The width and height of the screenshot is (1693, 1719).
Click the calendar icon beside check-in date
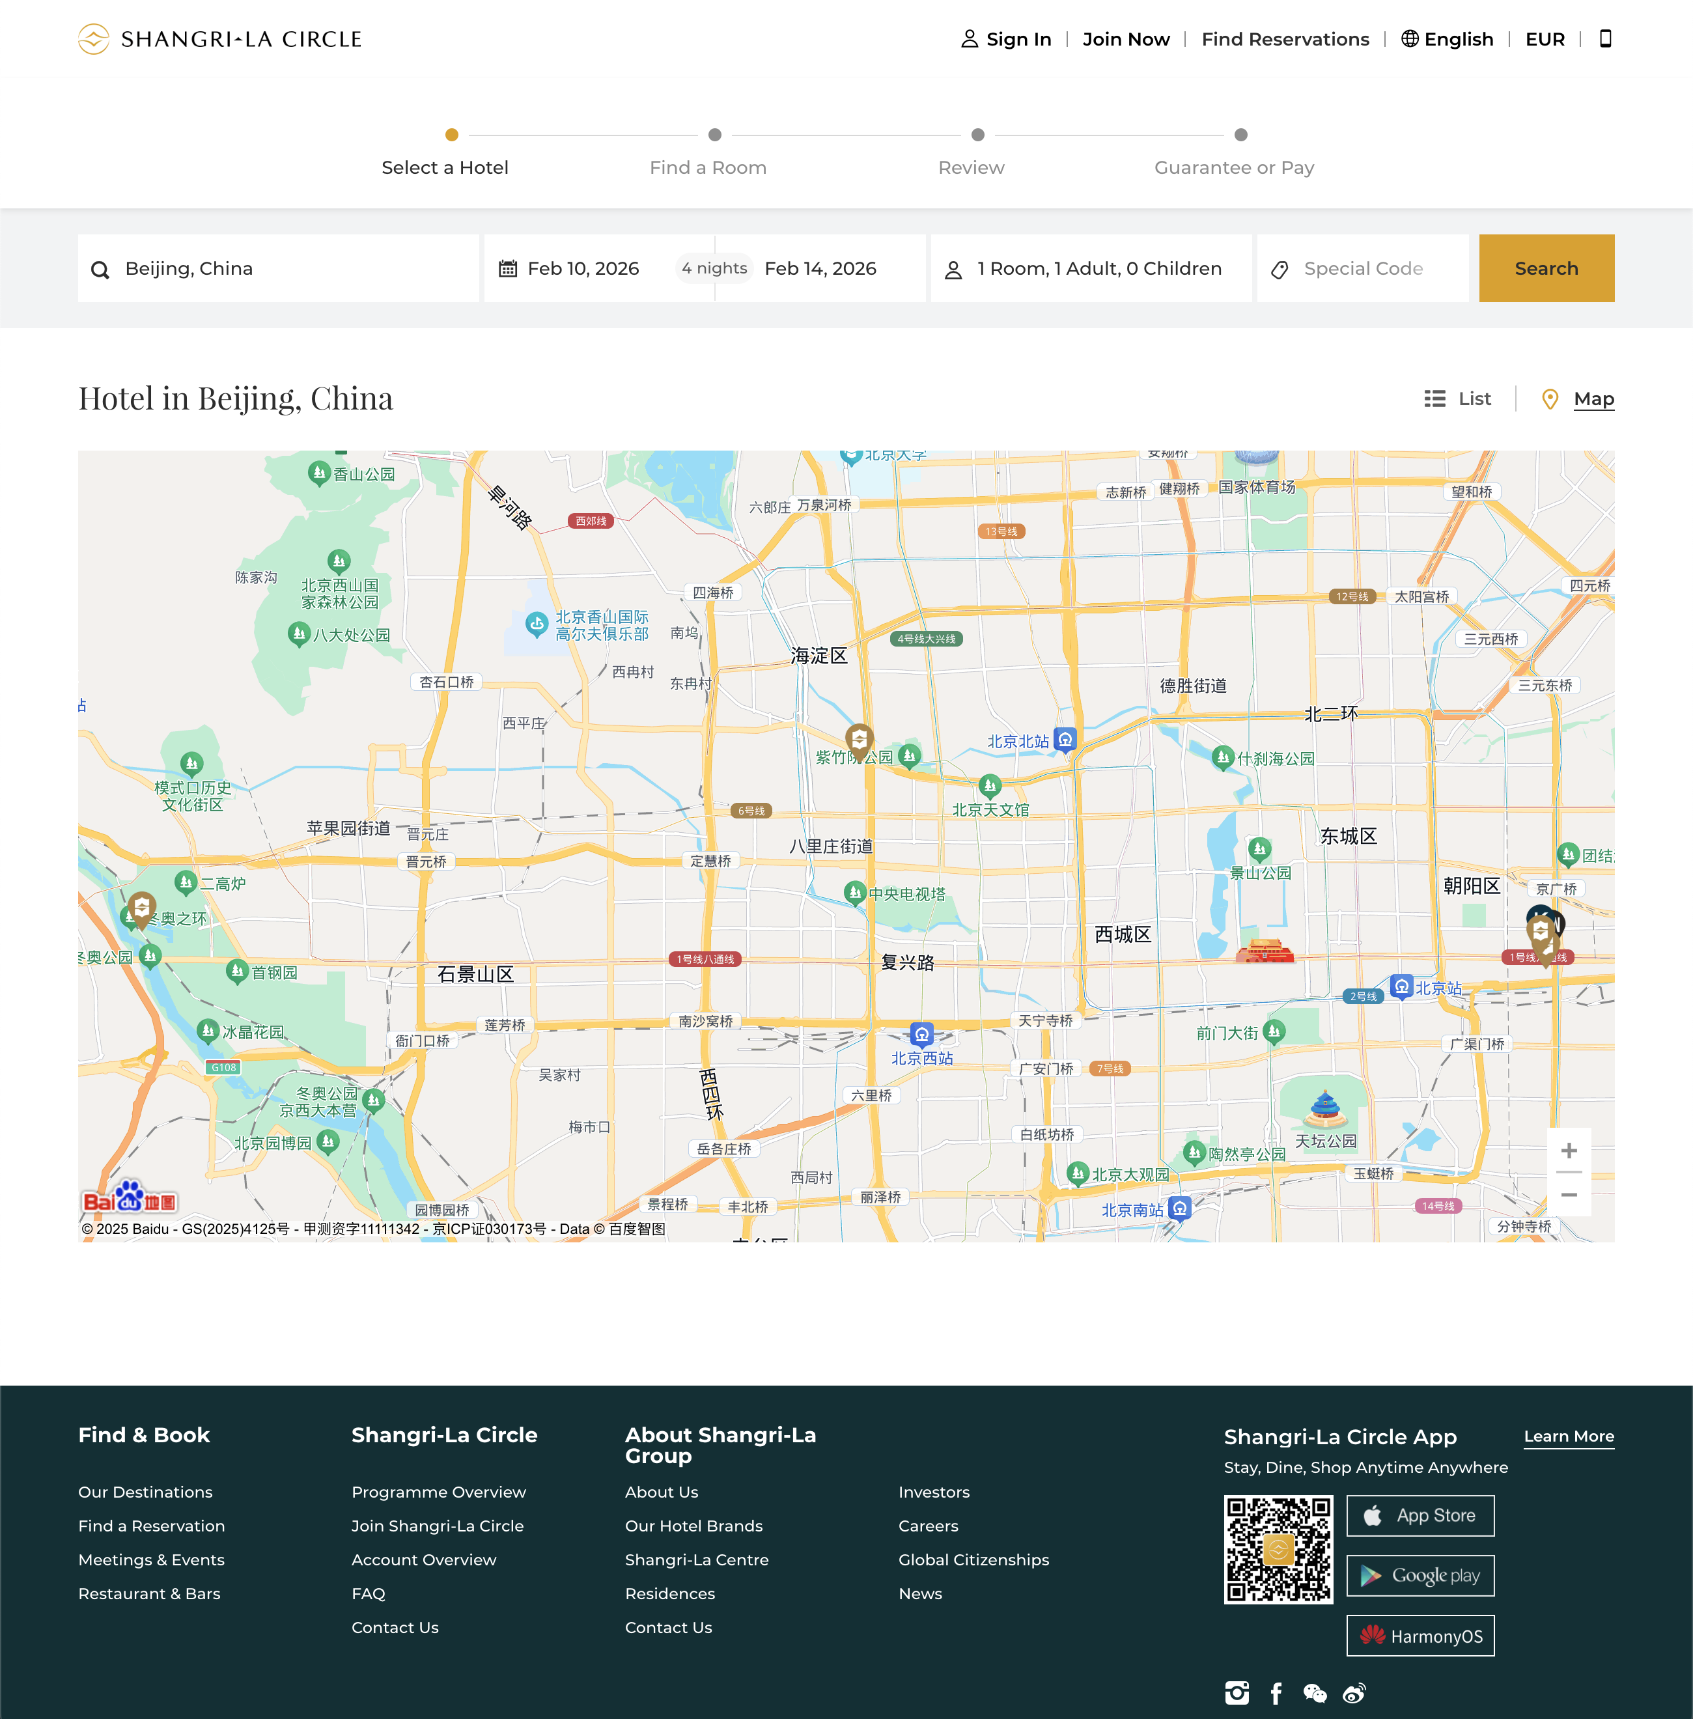tap(508, 268)
